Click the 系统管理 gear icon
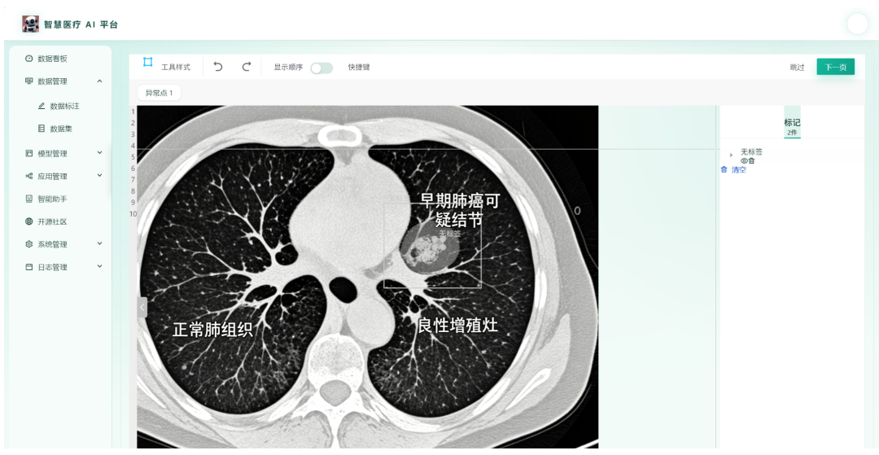879x455 pixels. 29,244
